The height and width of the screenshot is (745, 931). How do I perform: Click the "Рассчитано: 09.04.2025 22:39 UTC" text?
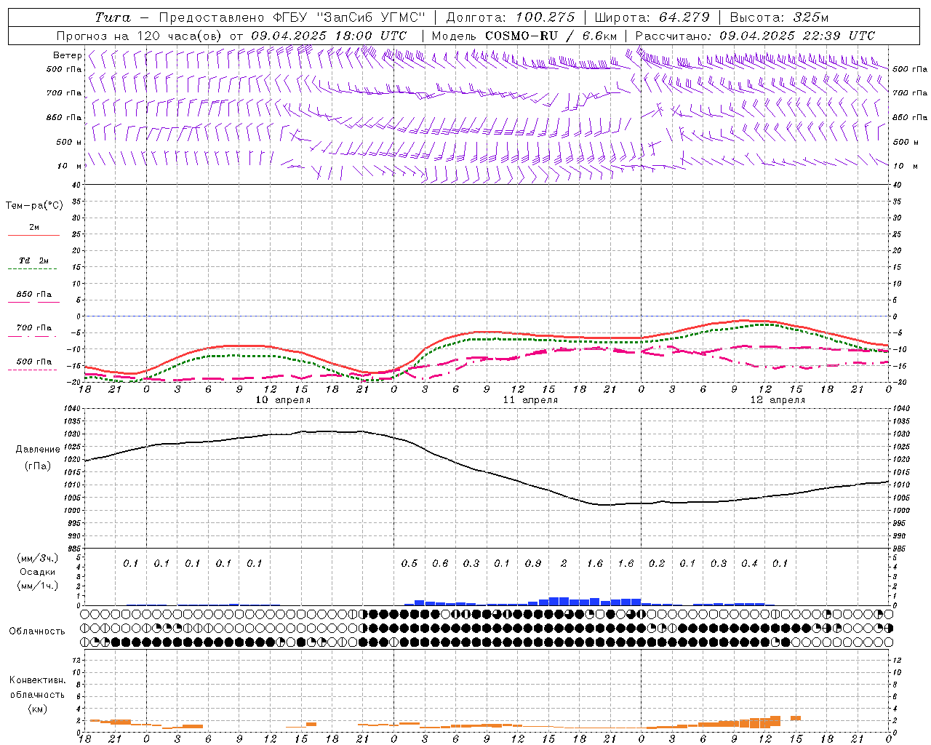pos(755,36)
